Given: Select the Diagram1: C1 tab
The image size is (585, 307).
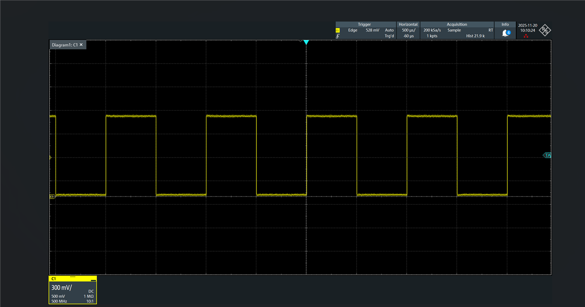Looking at the screenshot, I should [x=64, y=45].
